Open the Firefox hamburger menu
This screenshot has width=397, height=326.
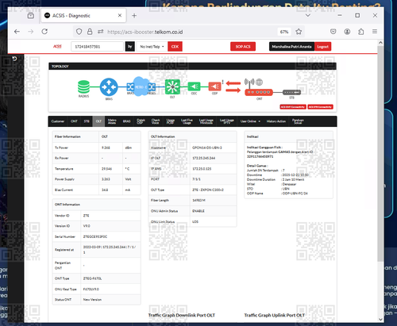(375, 32)
